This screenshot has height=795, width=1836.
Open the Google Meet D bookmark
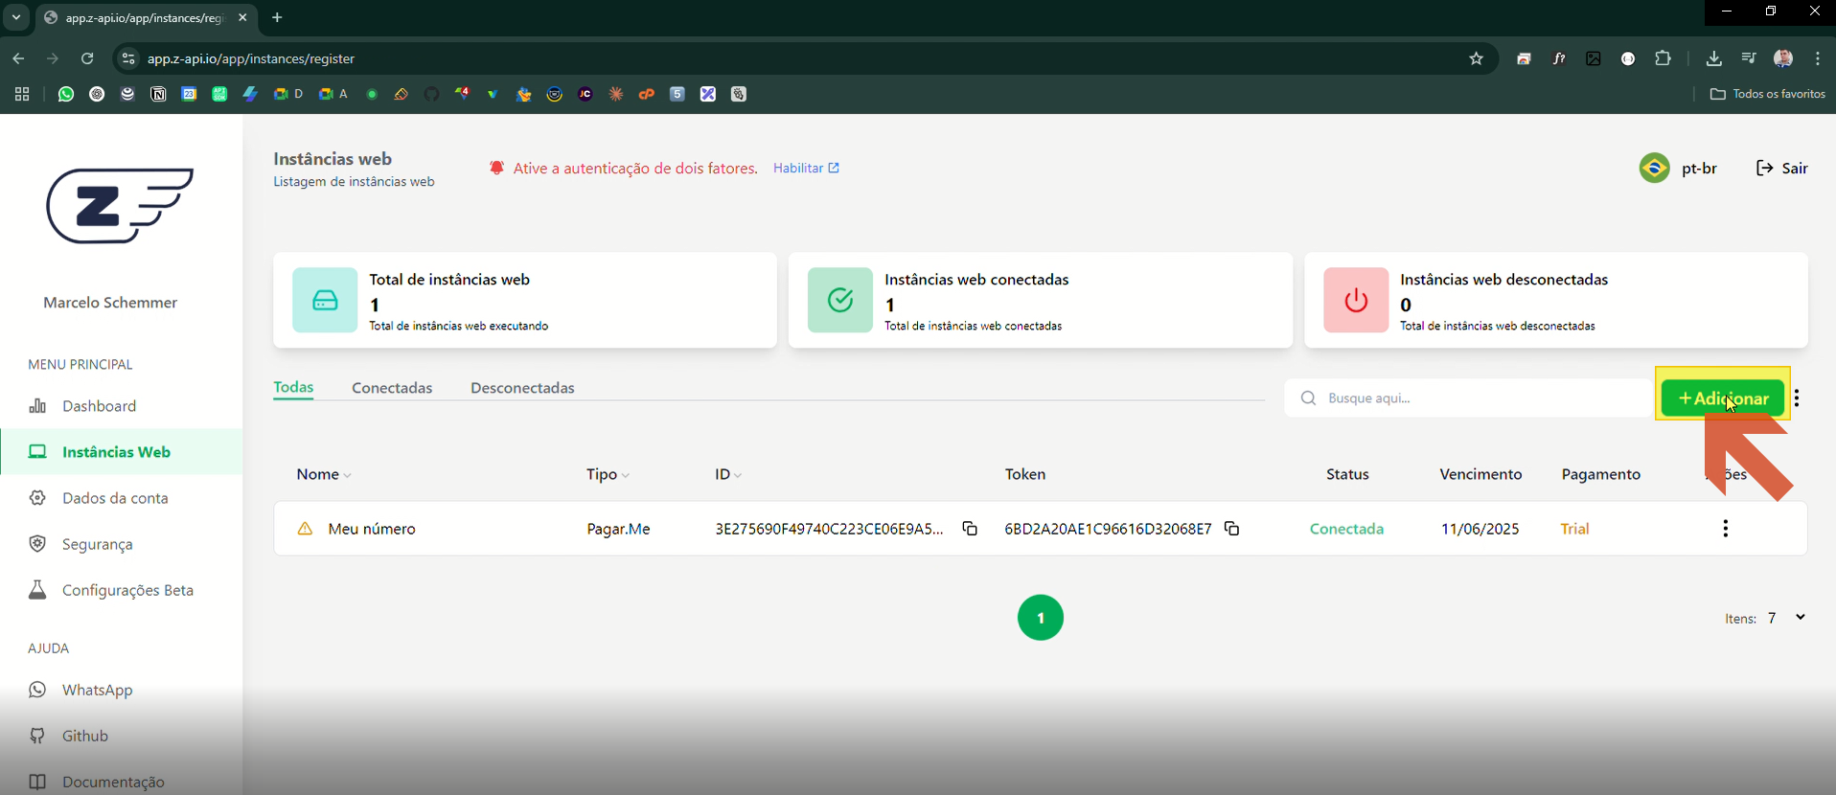287,94
